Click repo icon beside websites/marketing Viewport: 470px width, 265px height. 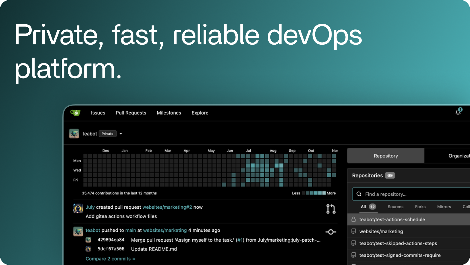pos(354,231)
